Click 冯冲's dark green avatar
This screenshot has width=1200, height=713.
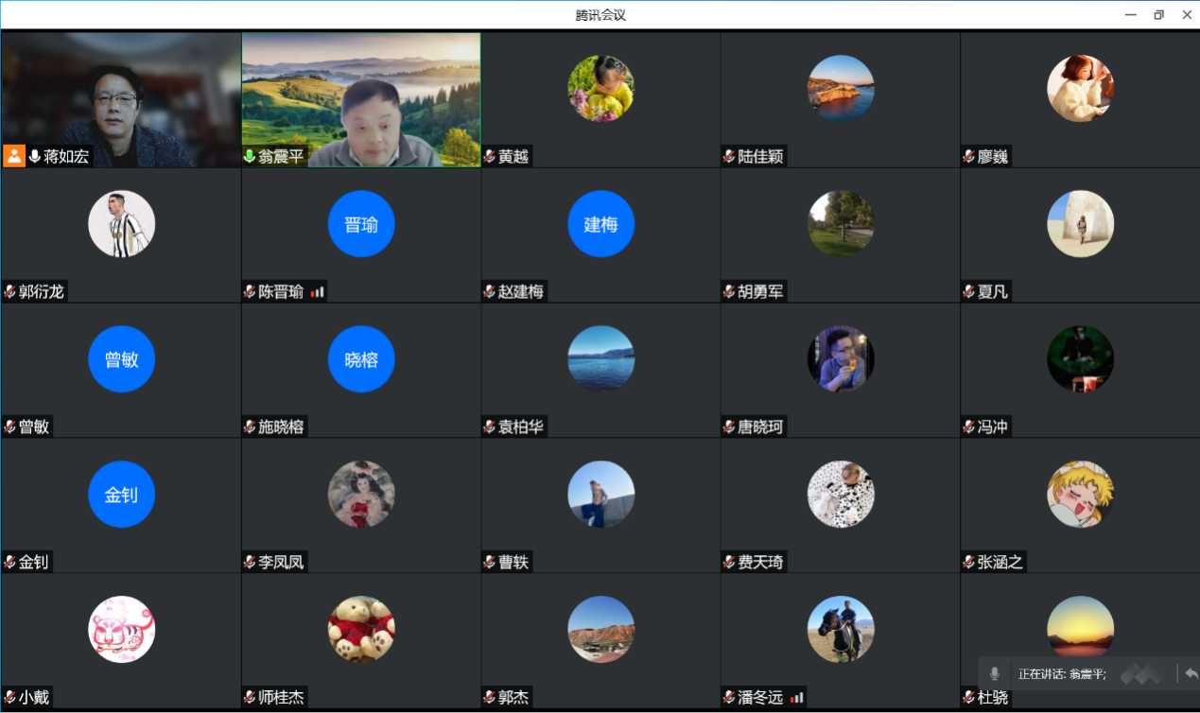1080,359
